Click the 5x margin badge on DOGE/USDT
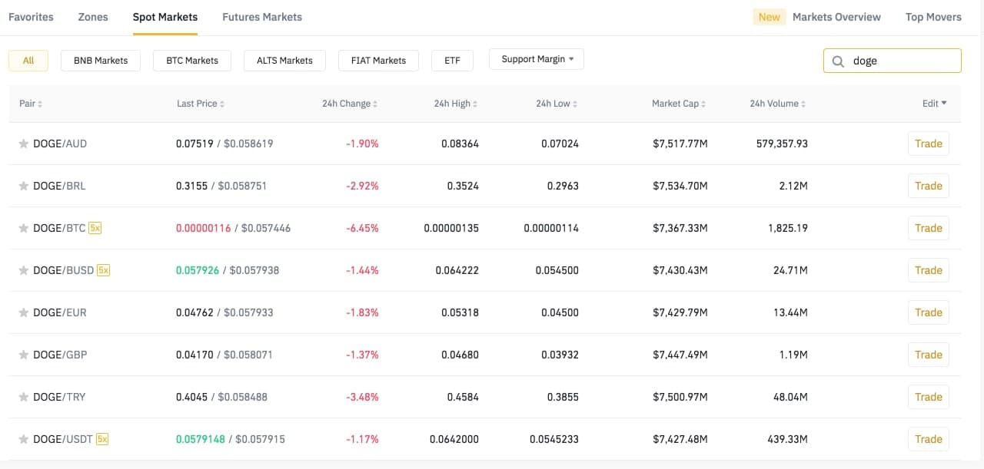 pyautogui.click(x=102, y=439)
